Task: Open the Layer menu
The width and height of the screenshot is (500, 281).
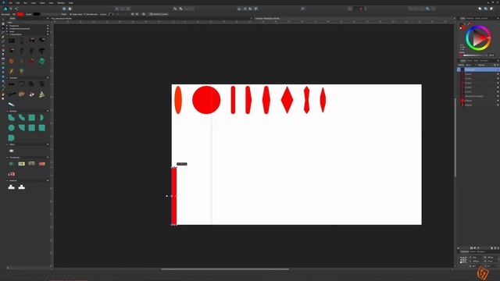Action: [x=34, y=3]
